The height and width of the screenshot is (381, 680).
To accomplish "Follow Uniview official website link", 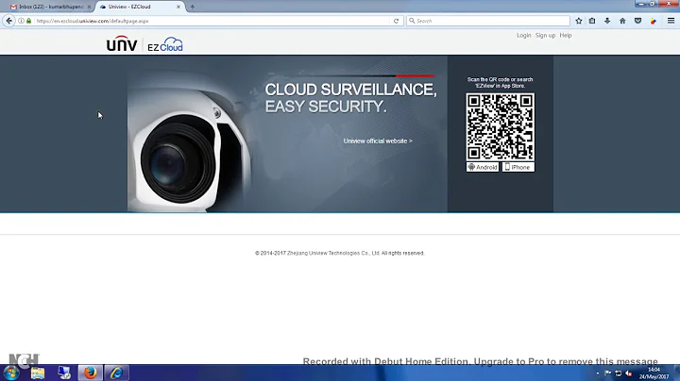I will click(x=378, y=141).
